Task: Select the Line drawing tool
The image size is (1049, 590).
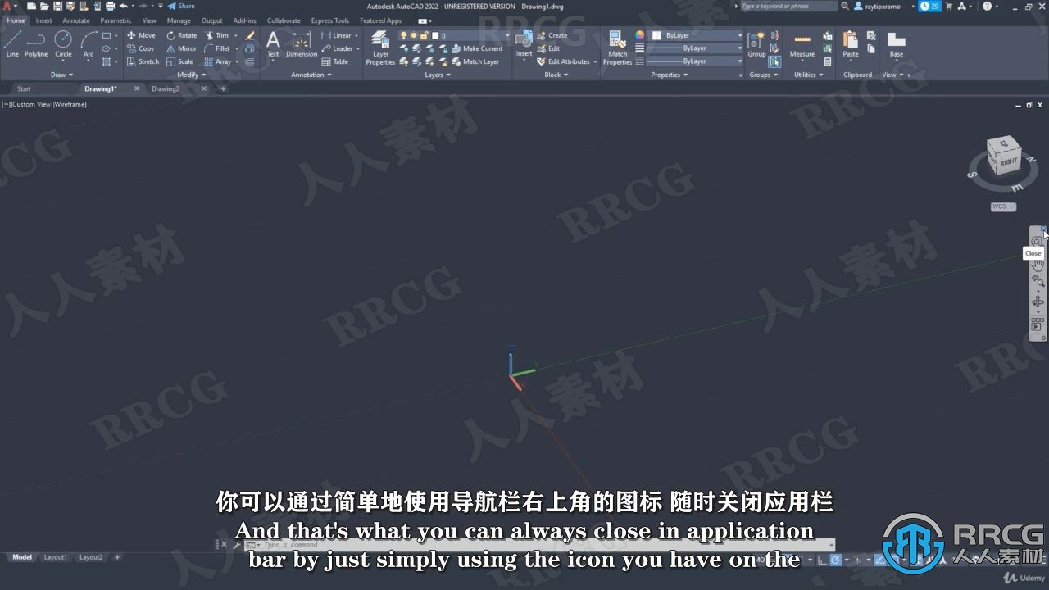Action: tap(12, 44)
